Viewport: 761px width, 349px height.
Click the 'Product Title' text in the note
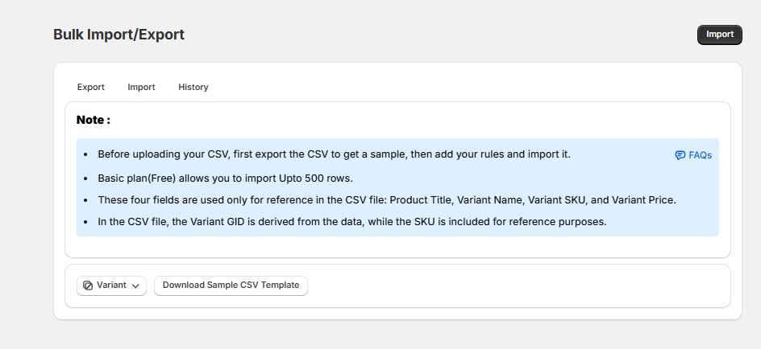pos(421,199)
